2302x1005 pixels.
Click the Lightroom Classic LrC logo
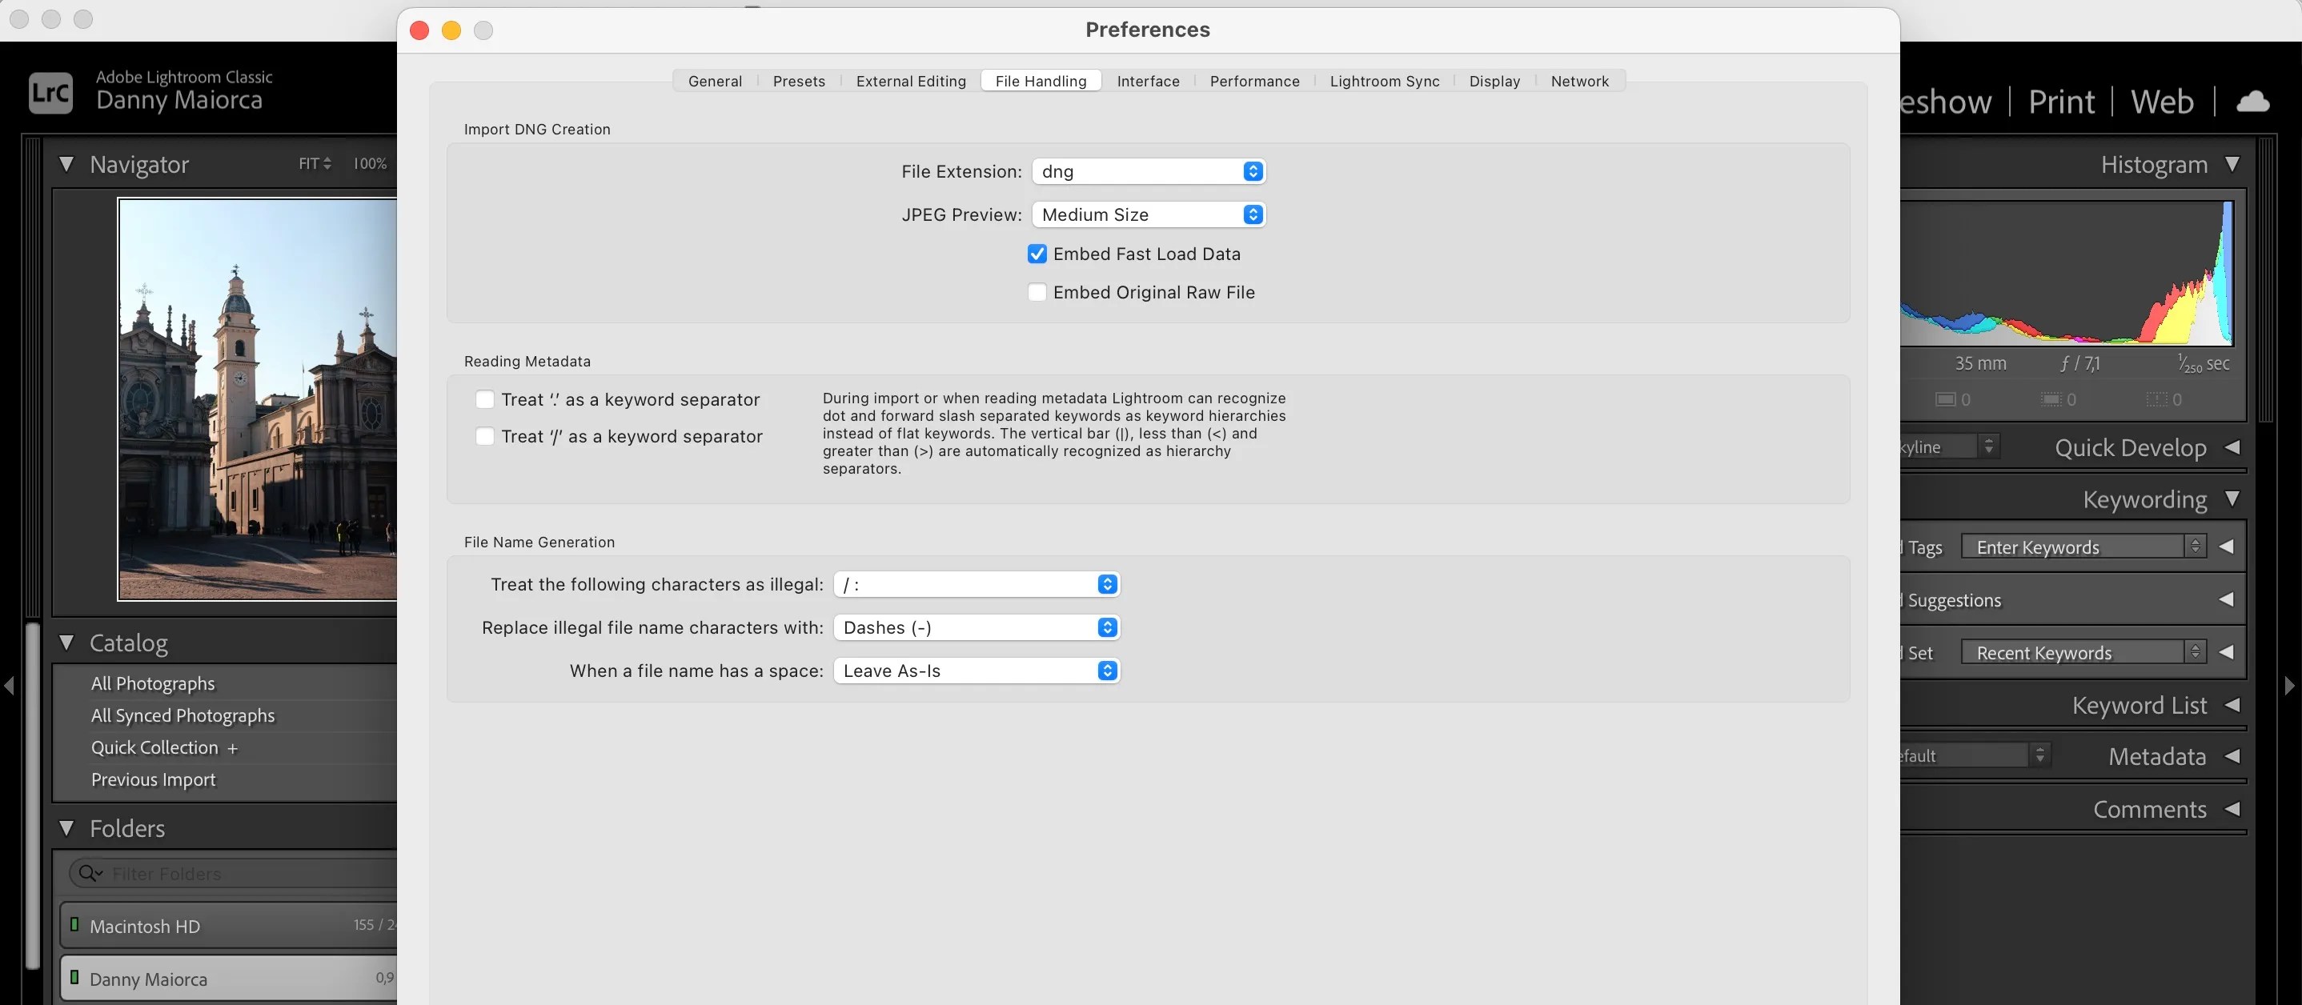(x=51, y=93)
